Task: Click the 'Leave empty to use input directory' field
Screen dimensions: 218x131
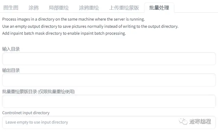Action: (x=91, y=122)
